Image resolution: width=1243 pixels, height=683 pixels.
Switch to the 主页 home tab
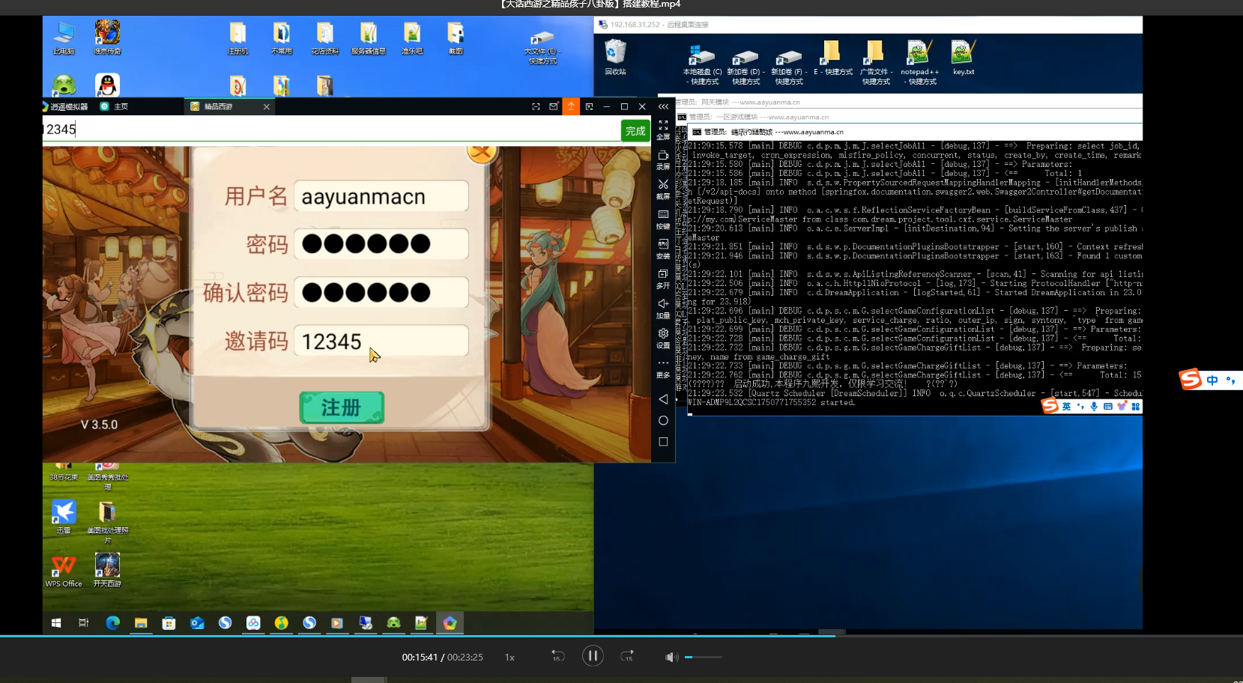(115, 106)
